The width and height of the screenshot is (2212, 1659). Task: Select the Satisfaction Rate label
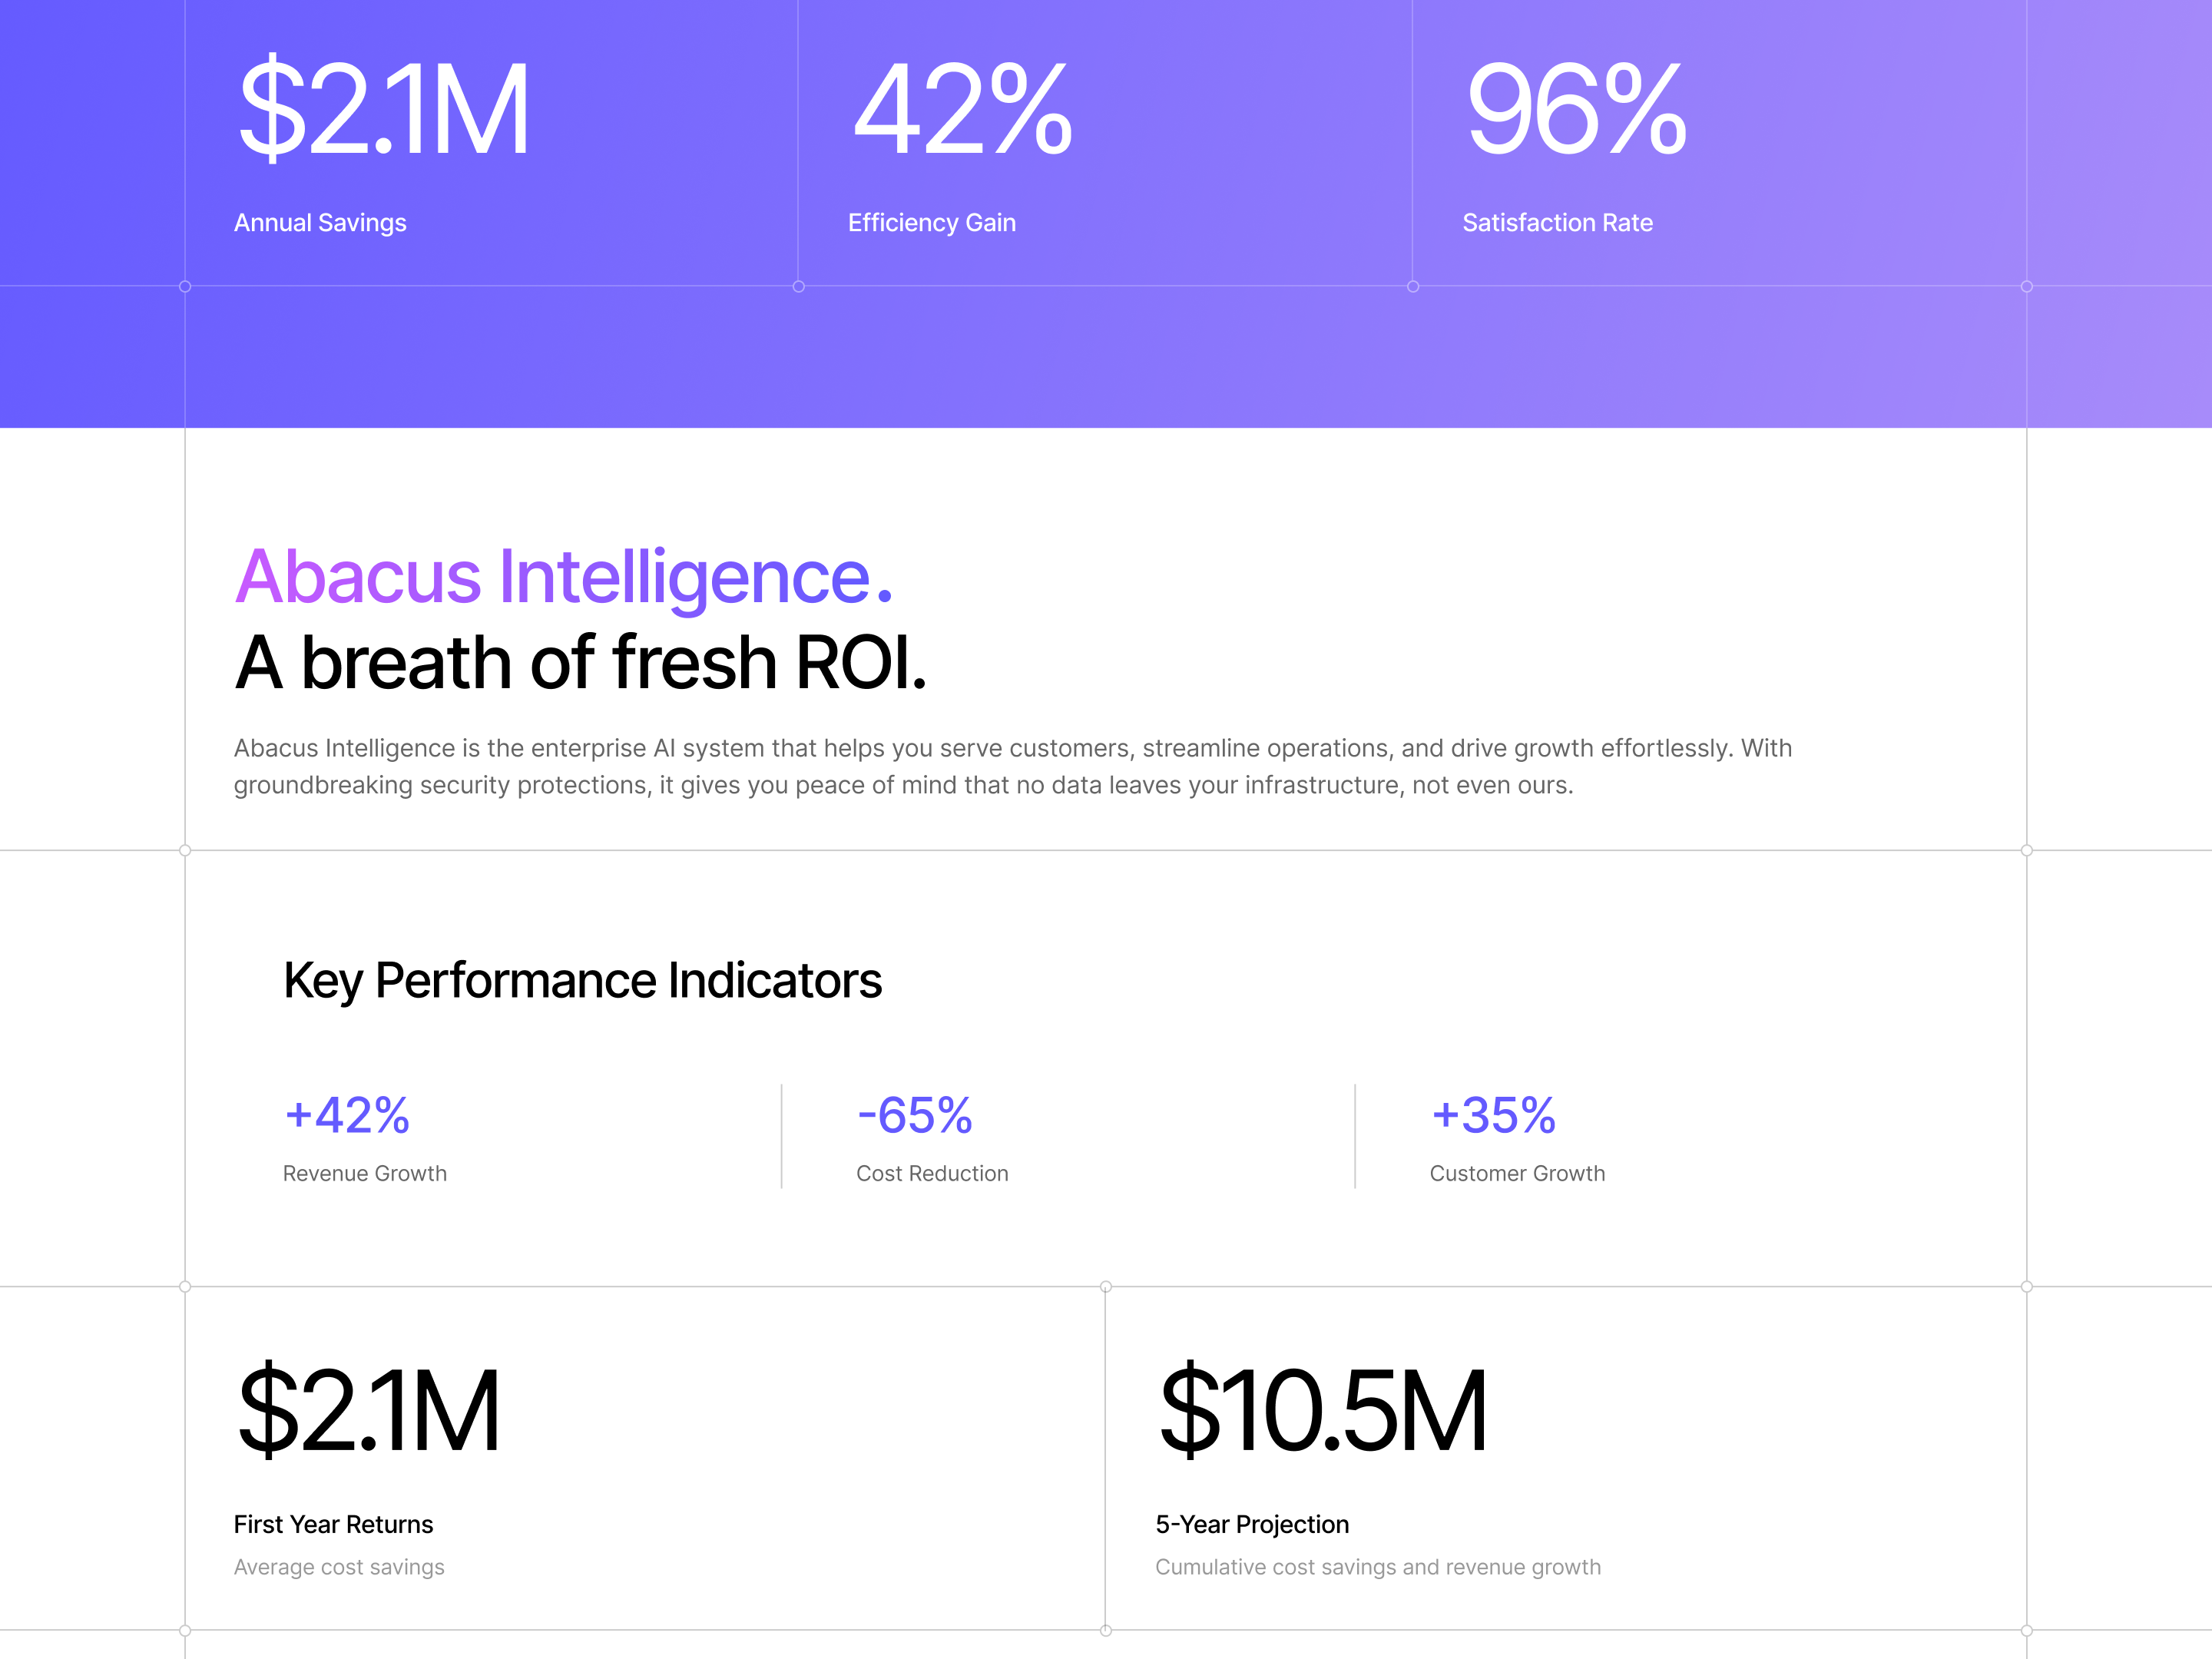1557,223
